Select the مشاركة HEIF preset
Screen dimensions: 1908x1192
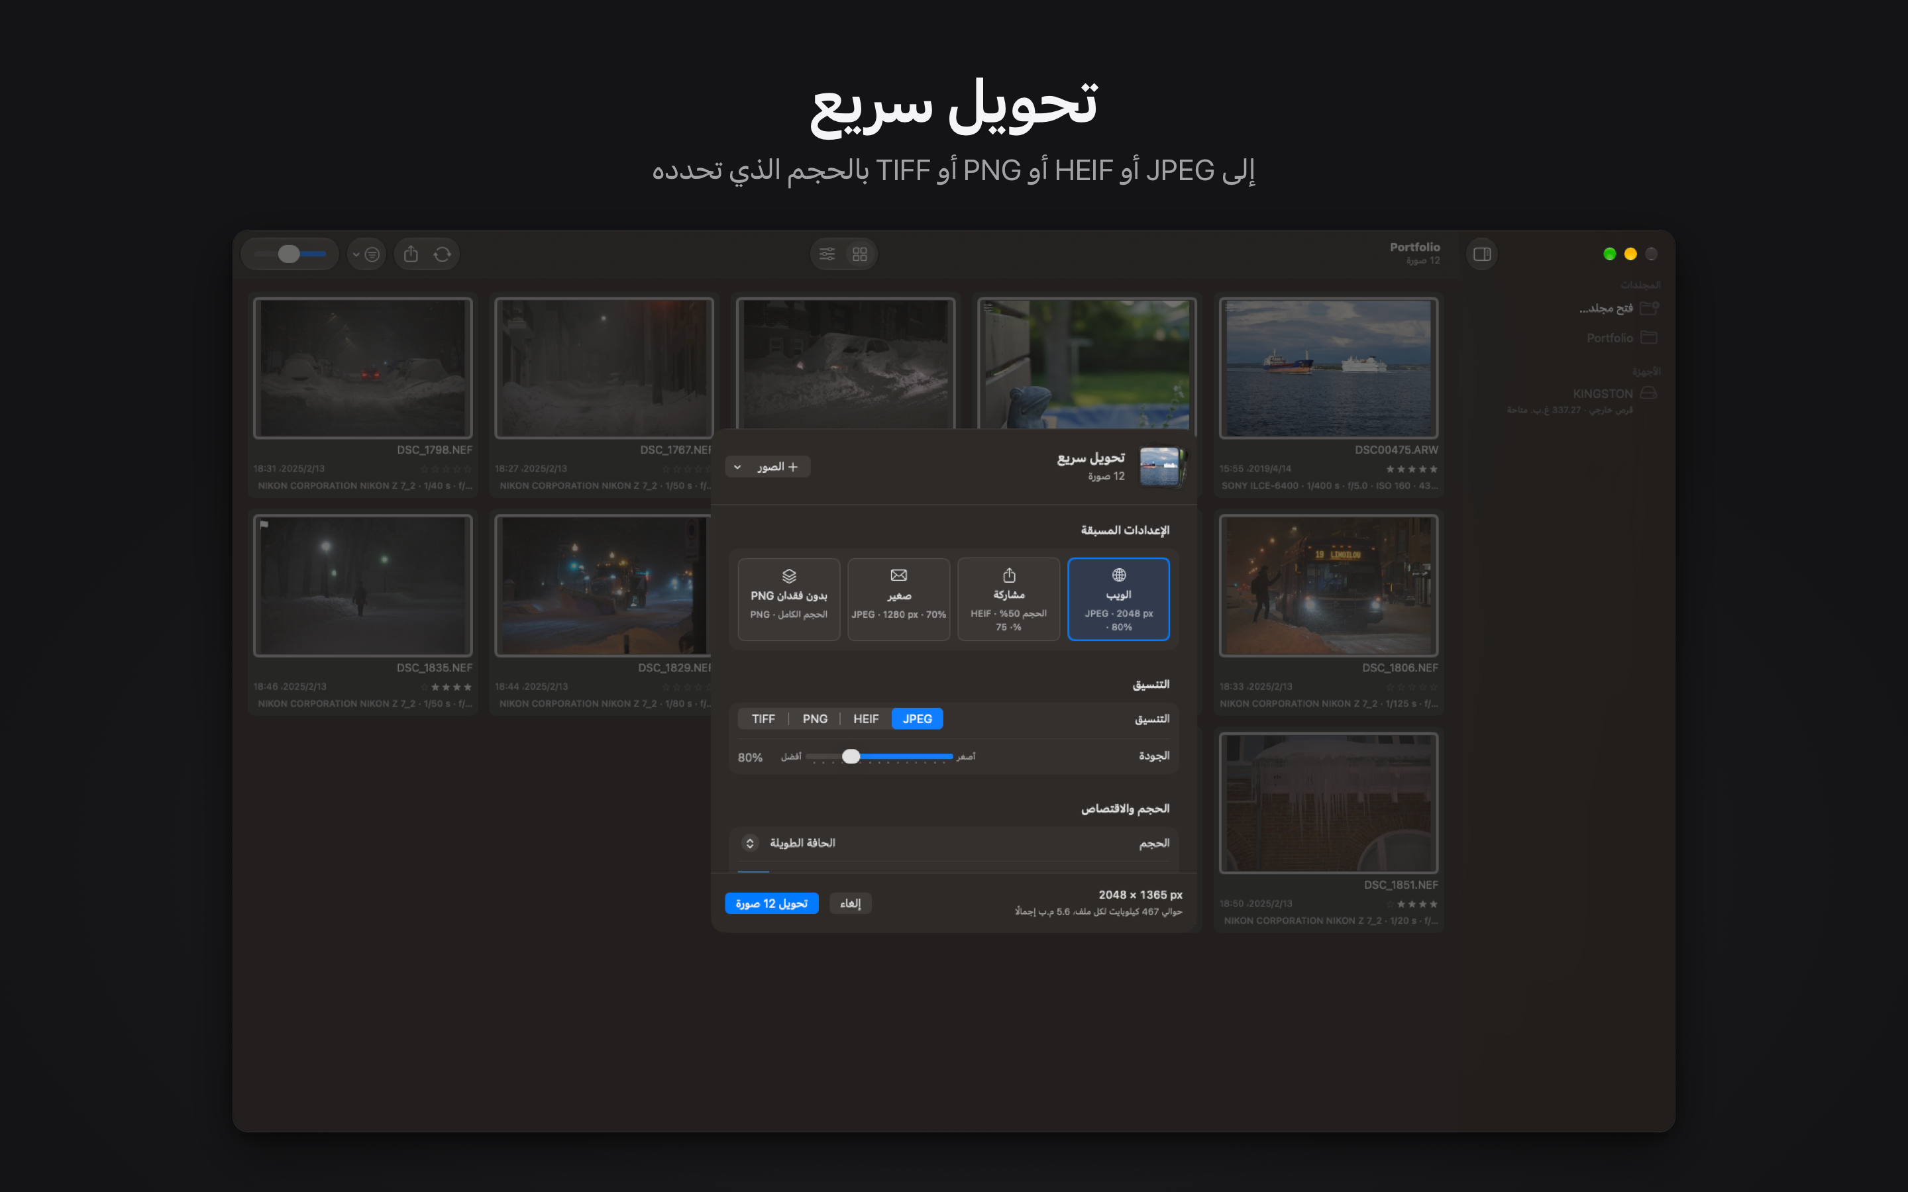click(x=1008, y=599)
